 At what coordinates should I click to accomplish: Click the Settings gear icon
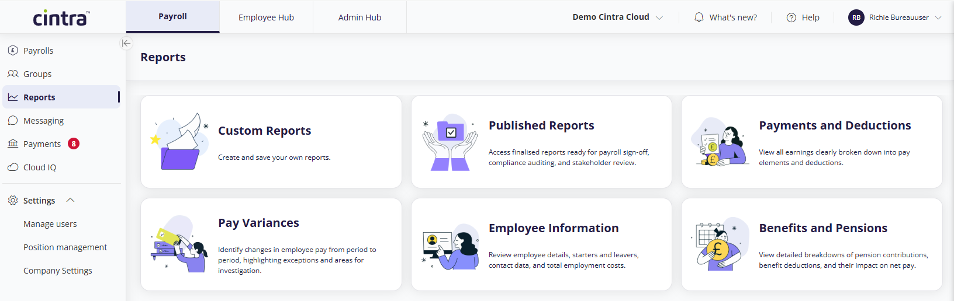coord(13,200)
